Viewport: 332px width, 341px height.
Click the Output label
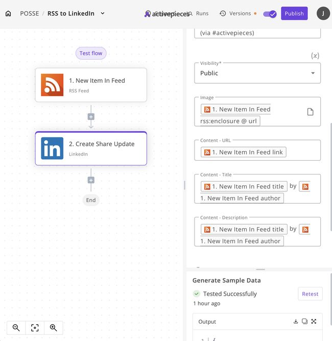[207, 322]
